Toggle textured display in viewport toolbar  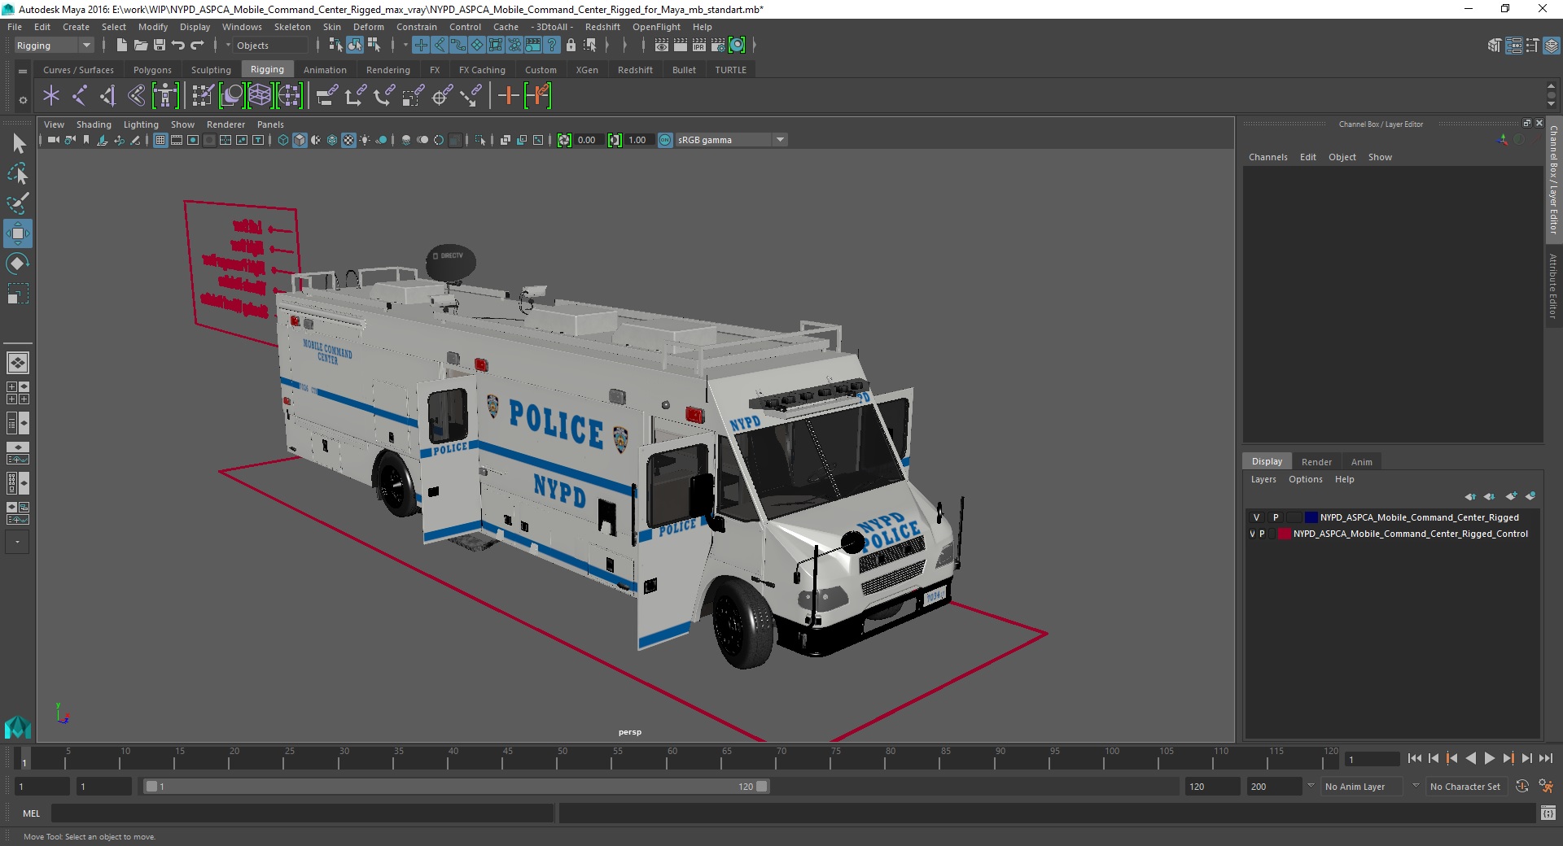(x=348, y=140)
